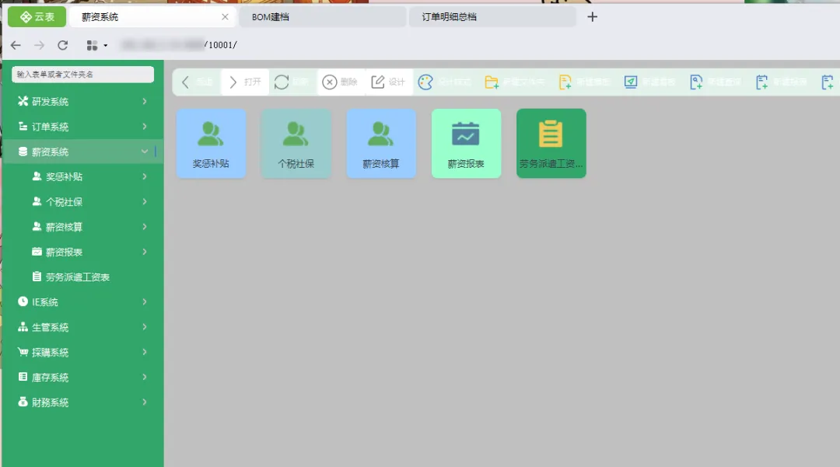840x467 pixels.
Task: Open the 薪资核算 tile
Action: coord(381,143)
